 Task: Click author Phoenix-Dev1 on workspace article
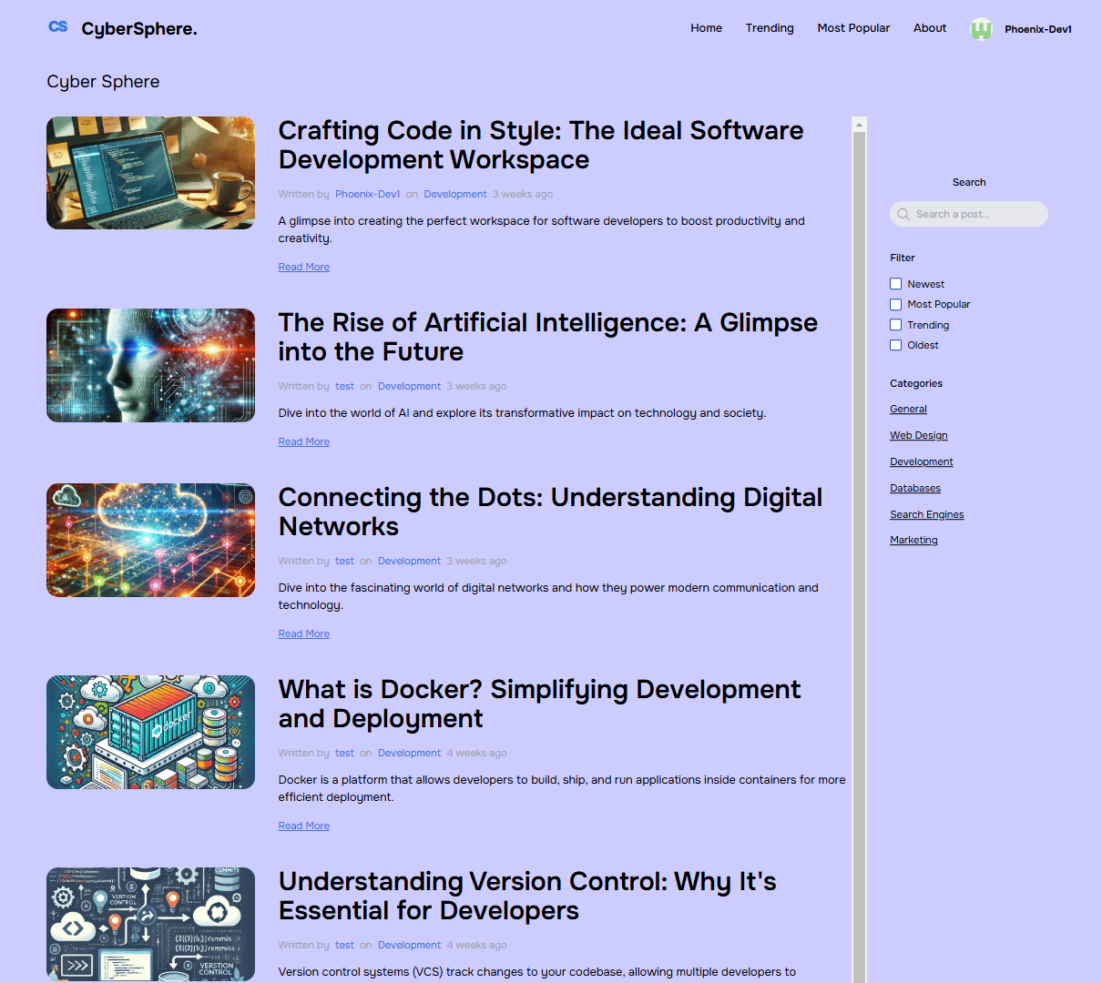[x=368, y=194]
